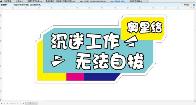The image size is (196, 105).
Task: Select the 奥里给 text on yellow badge
Action: 145,27
